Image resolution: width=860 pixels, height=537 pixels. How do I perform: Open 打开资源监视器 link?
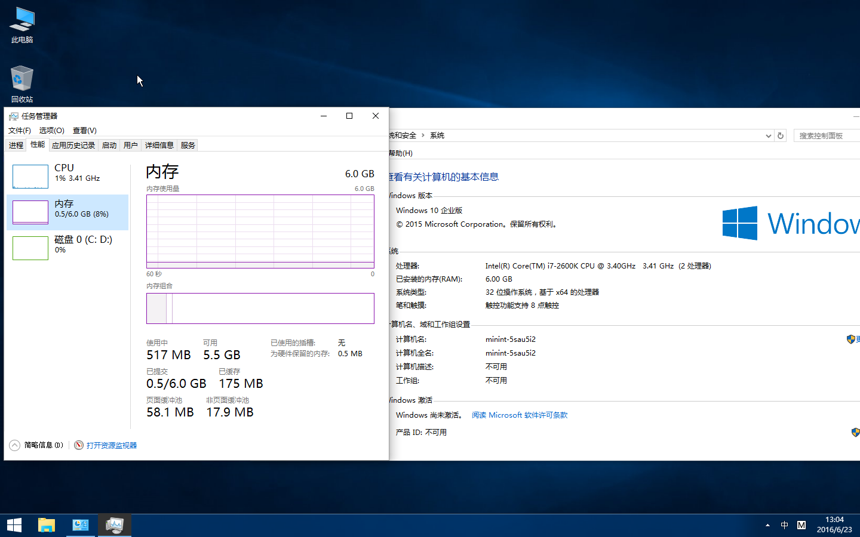(112, 445)
